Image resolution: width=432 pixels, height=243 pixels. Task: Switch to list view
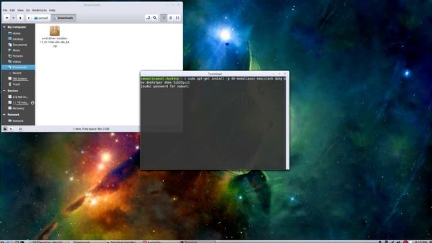pyautogui.click(x=171, y=18)
